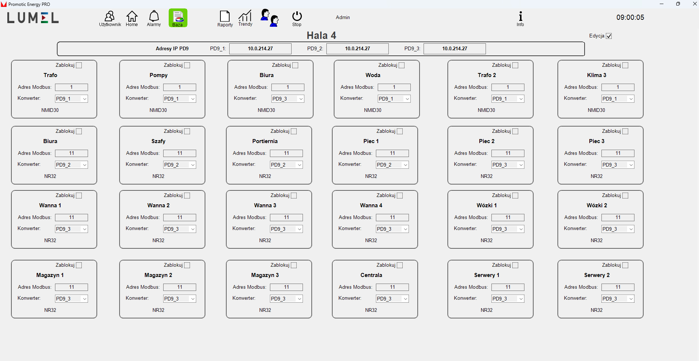Screen dimensions: 699x361
Task: Check Zablokuj for the Klima 3 panel
Action: click(625, 65)
